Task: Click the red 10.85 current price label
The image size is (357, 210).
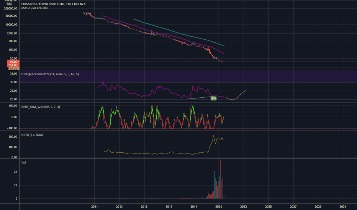Action: 13,63
